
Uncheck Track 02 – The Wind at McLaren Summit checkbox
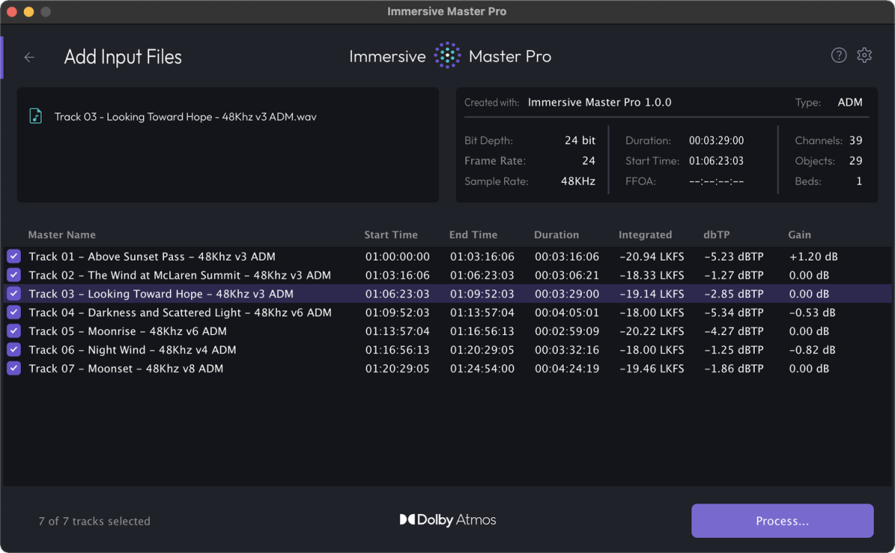(13, 275)
